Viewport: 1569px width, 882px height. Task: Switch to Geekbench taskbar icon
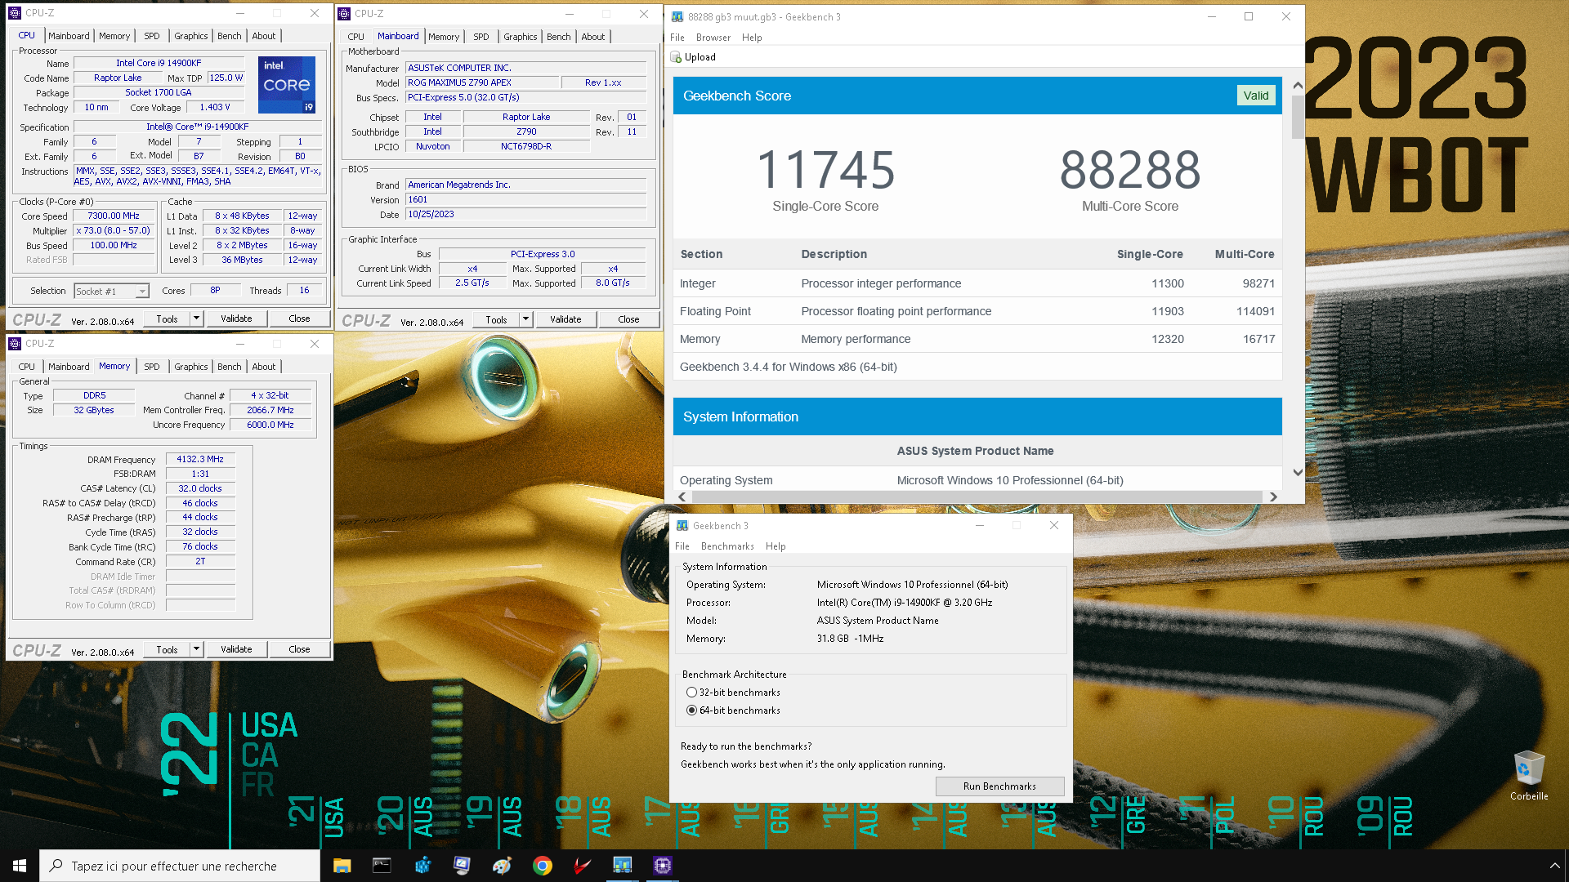coord(622,866)
